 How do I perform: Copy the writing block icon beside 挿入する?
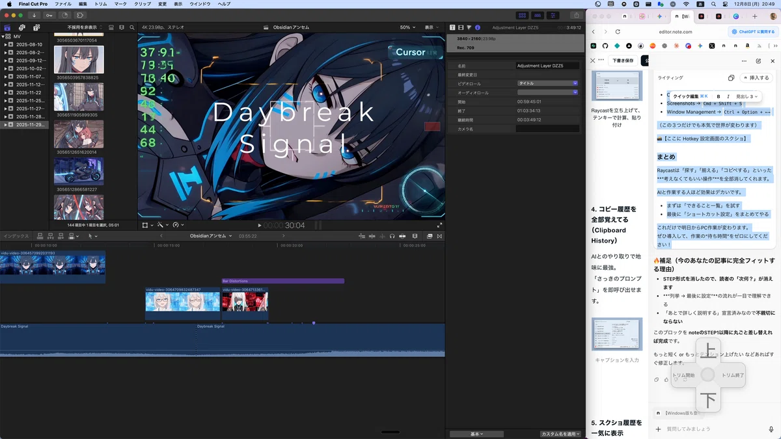[731, 77]
